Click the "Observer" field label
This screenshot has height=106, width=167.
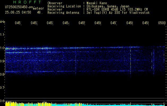coord(55,3)
